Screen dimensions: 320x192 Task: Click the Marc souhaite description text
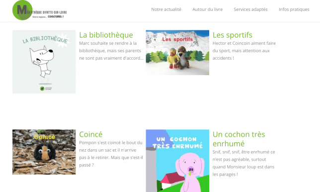(x=111, y=51)
